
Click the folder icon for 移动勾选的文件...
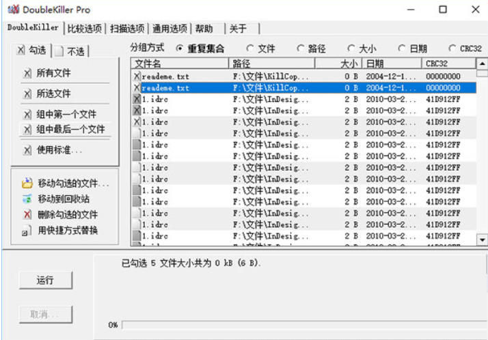(x=27, y=183)
